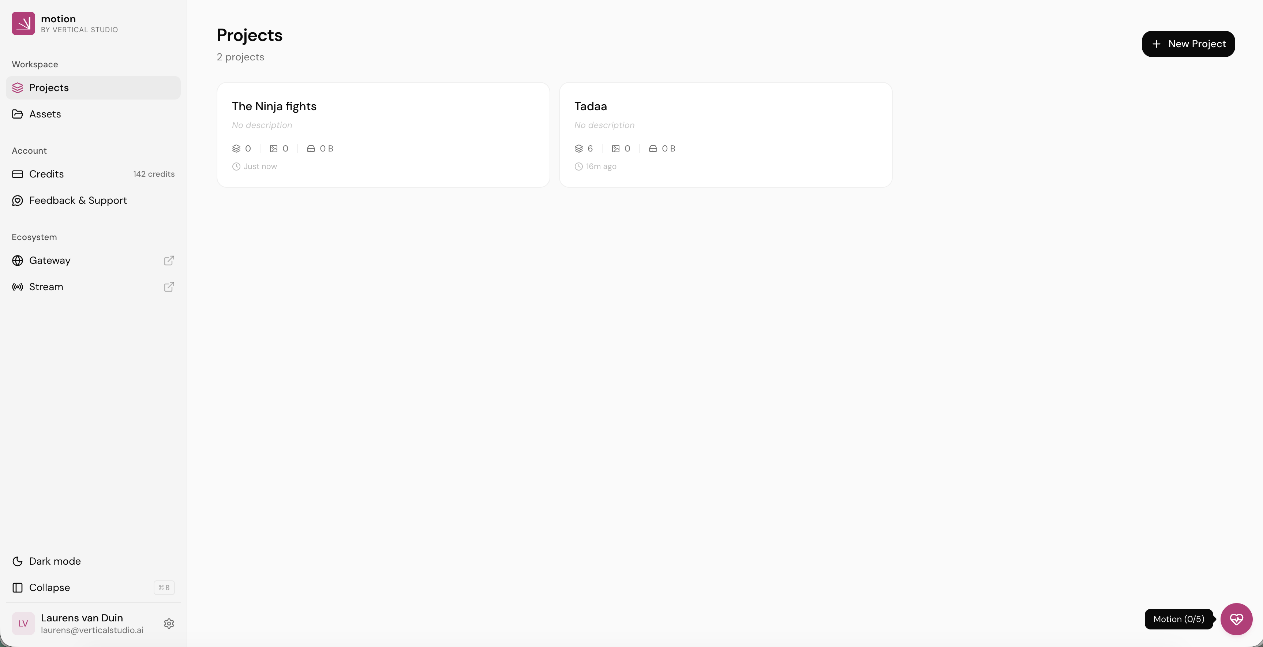
Task: Open the Tadaa project card
Action: pos(725,134)
